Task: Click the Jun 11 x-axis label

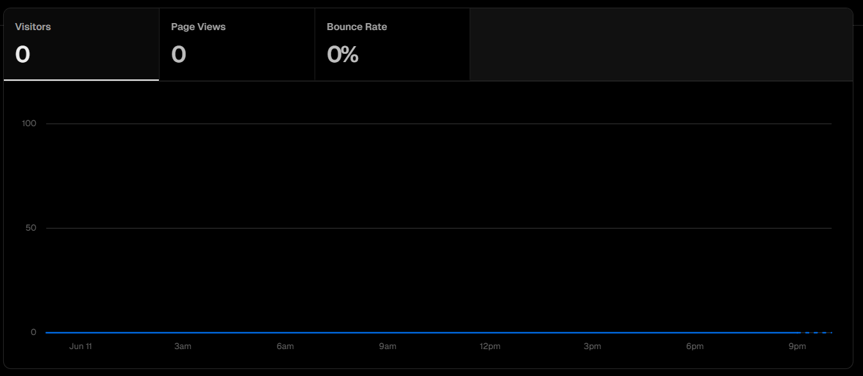Action: tap(81, 347)
